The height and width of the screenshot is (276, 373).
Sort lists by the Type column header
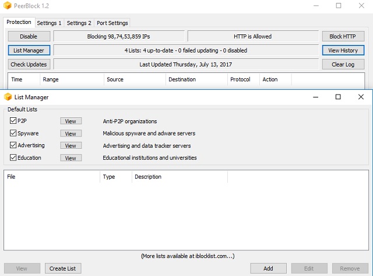click(x=115, y=177)
